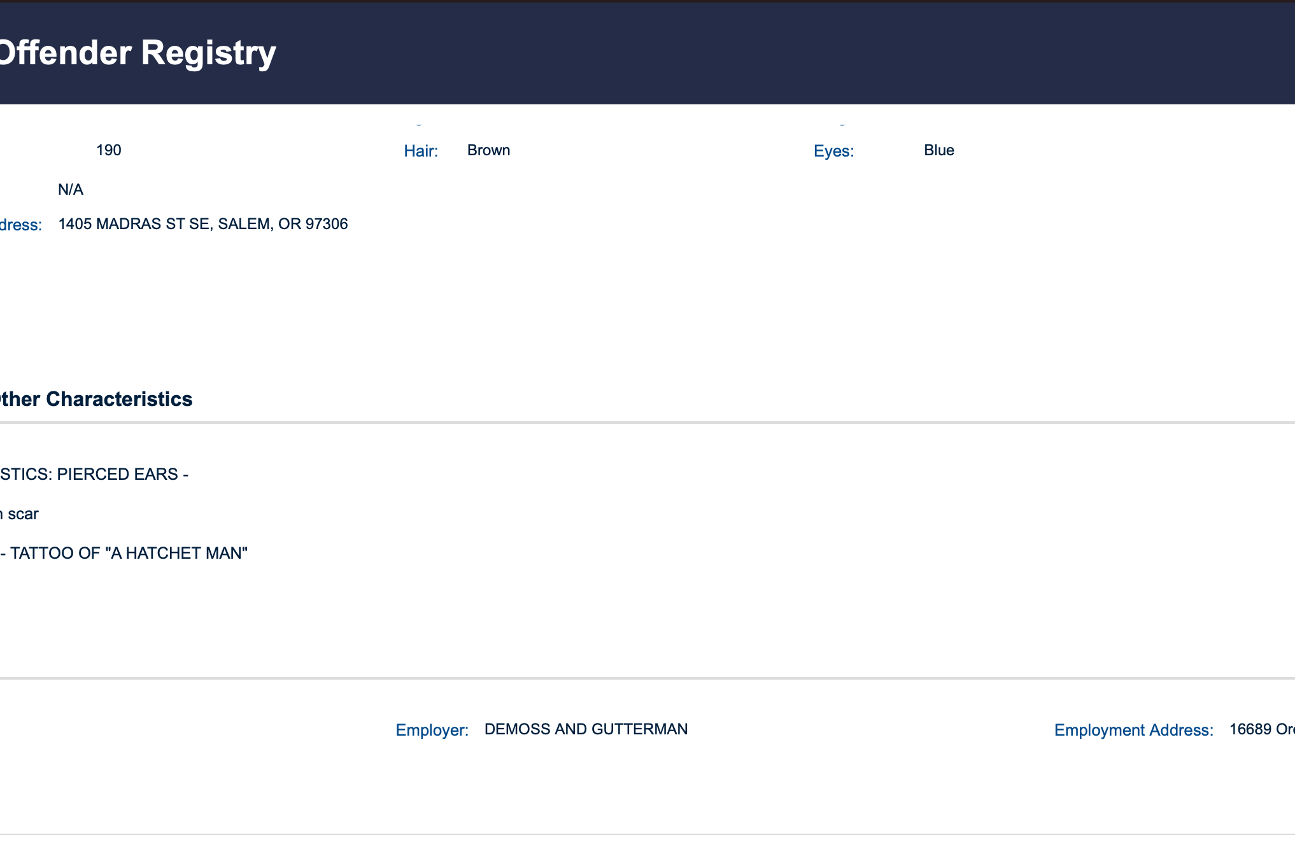This screenshot has width=1295, height=854.
Task: Click the N/A field value
Action: (x=71, y=190)
